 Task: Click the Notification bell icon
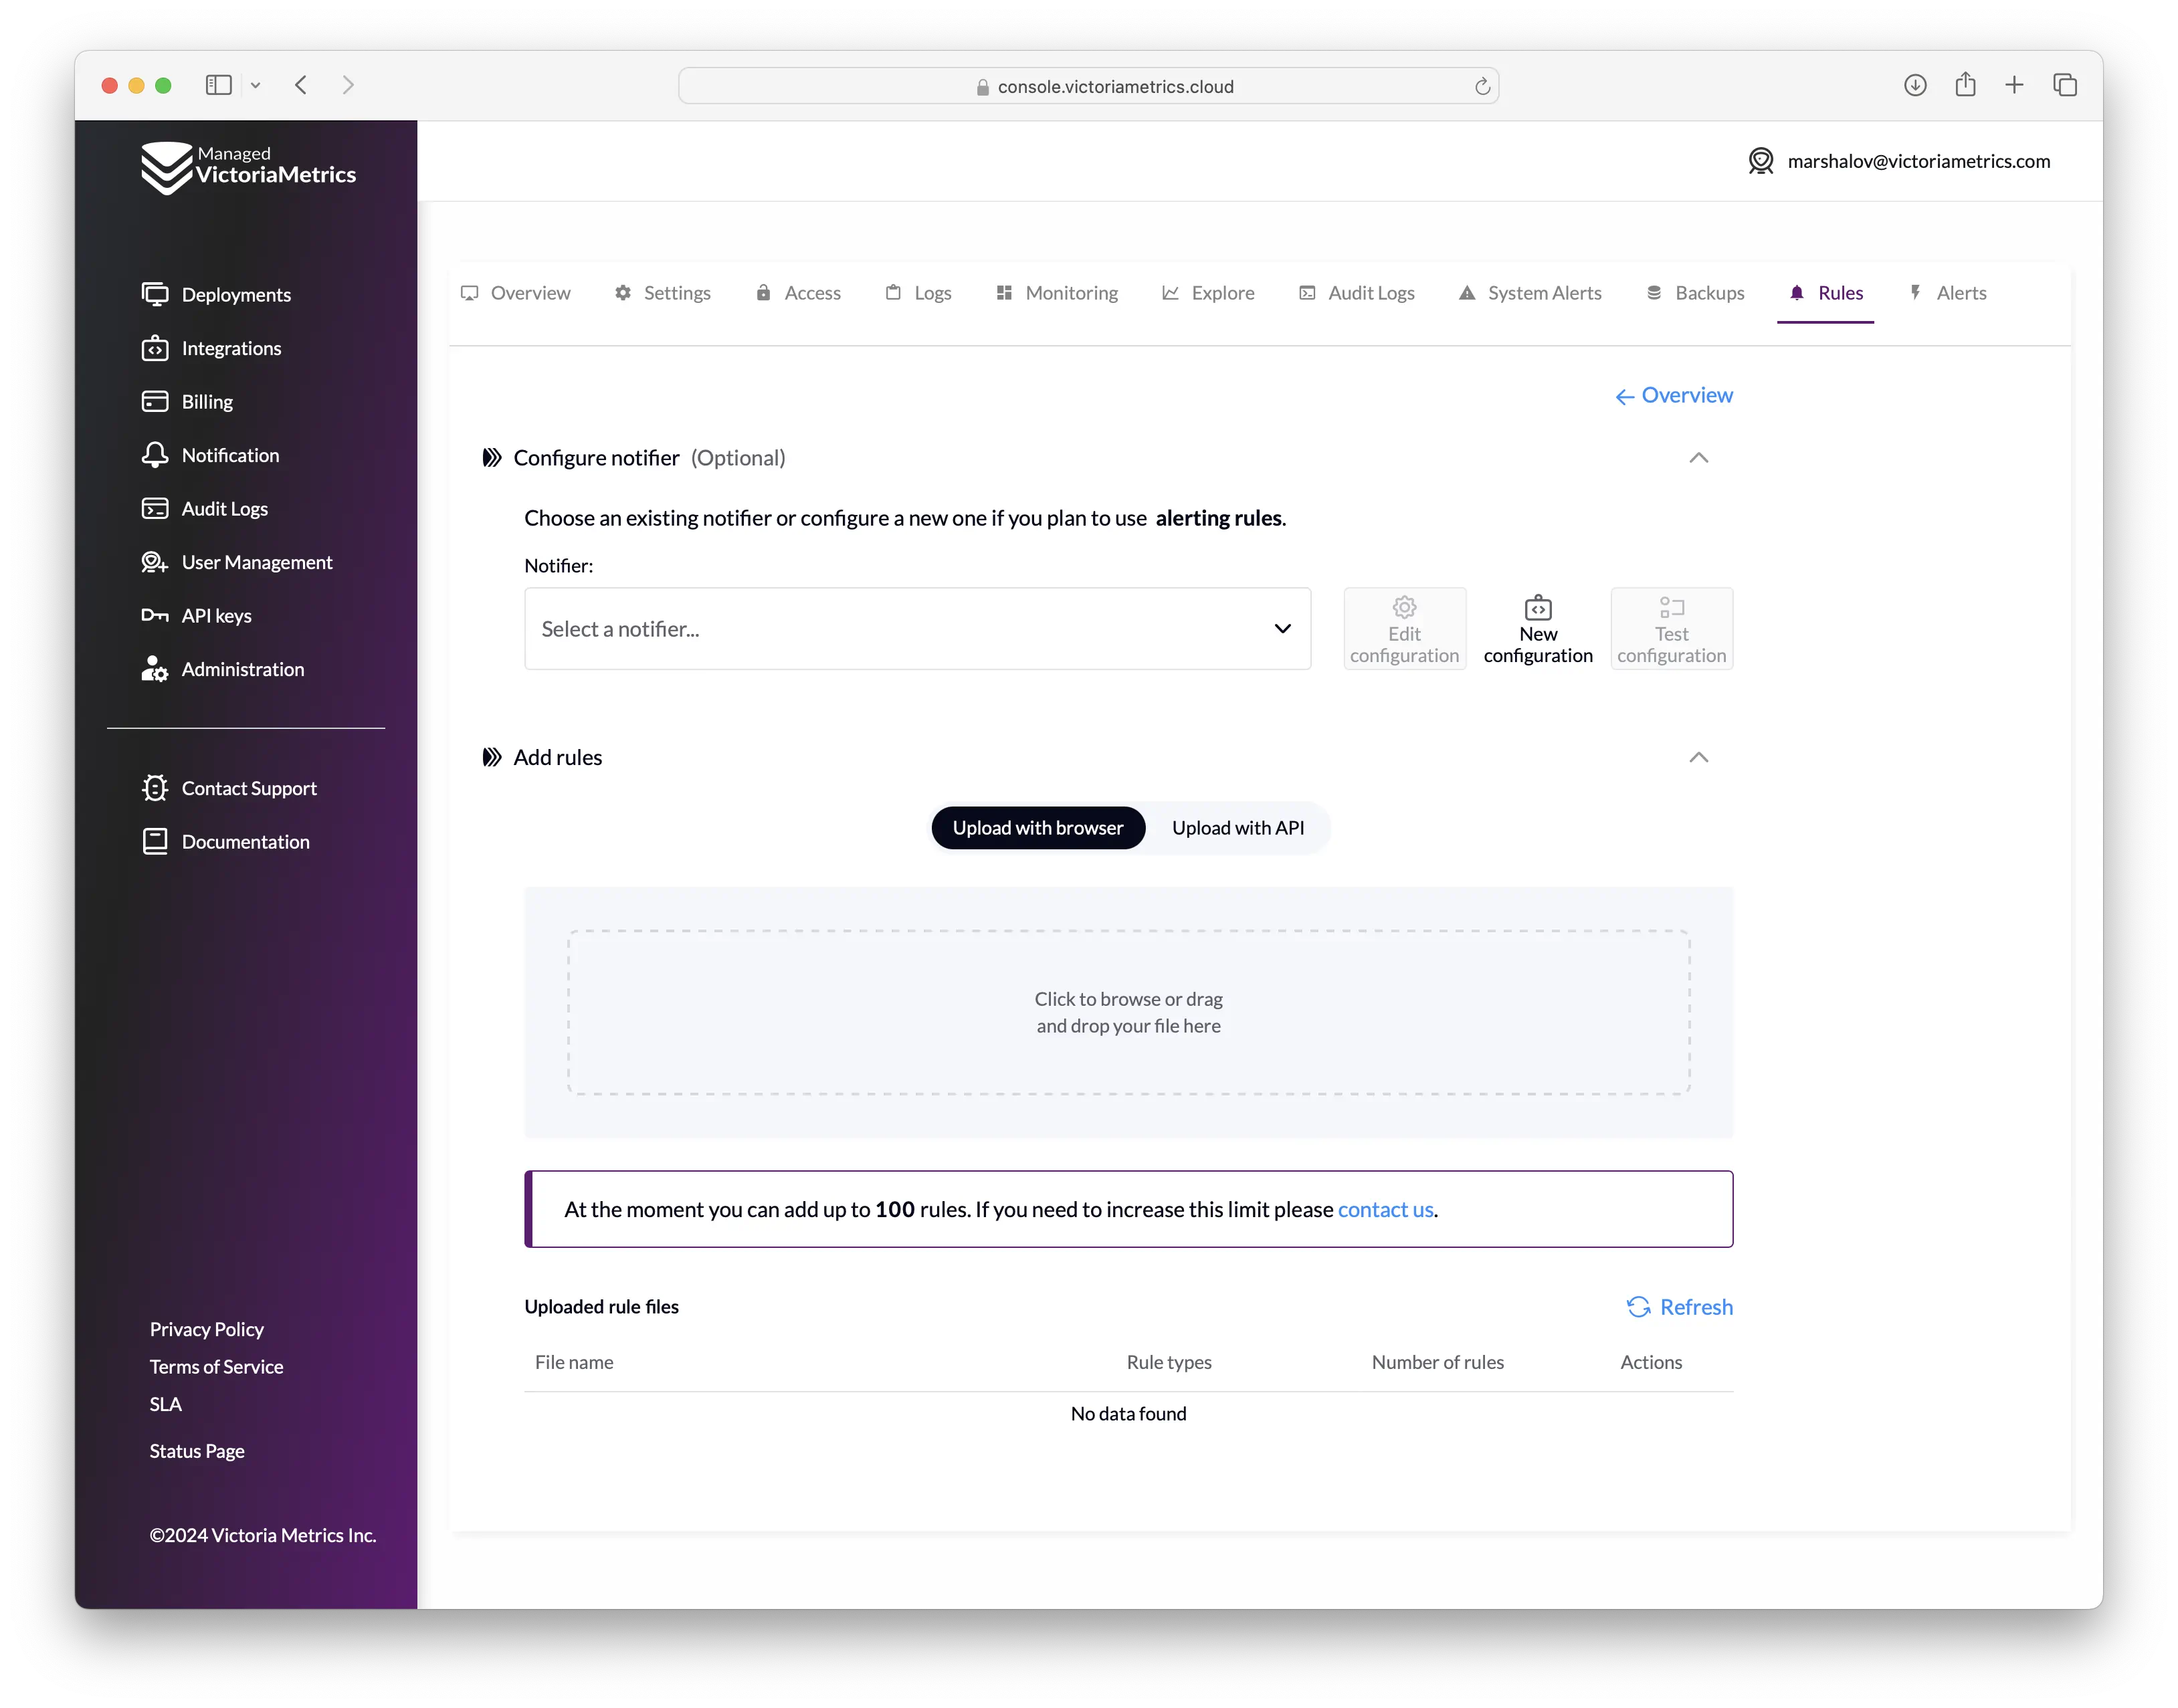[x=156, y=454]
